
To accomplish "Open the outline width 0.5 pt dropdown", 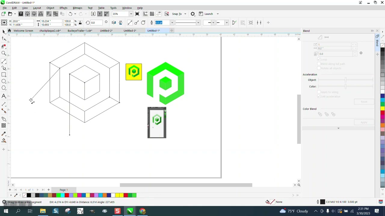I will (172, 23).
